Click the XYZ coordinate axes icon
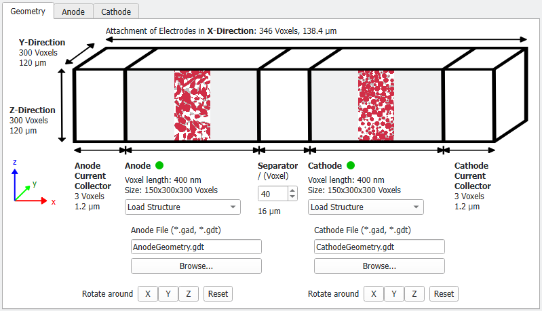This screenshot has width=542, height=311. click(33, 183)
